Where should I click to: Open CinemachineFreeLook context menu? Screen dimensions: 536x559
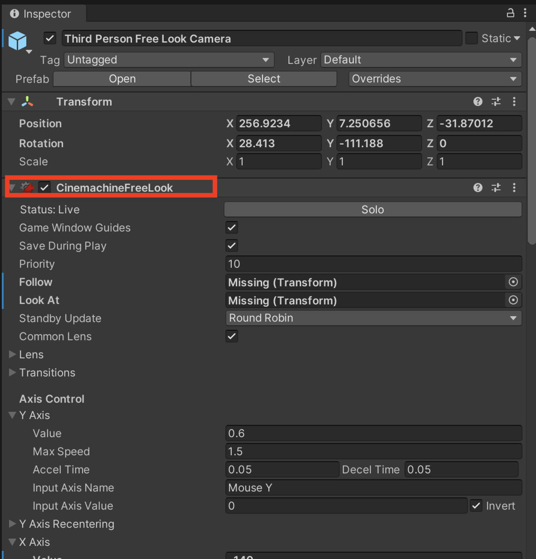tap(514, 187)
